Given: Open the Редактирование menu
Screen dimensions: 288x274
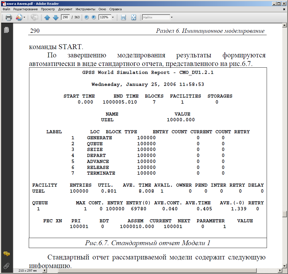Looking at the screenshot, I should click(26, 9).
